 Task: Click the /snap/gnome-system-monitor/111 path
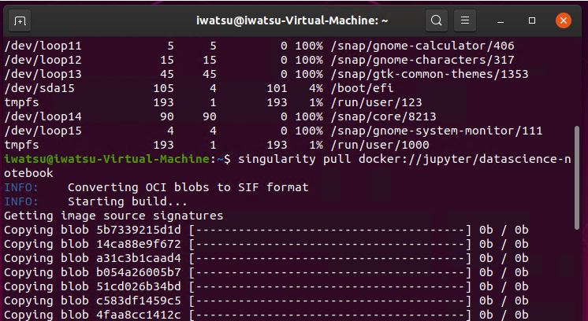click(x=437, y=131)
